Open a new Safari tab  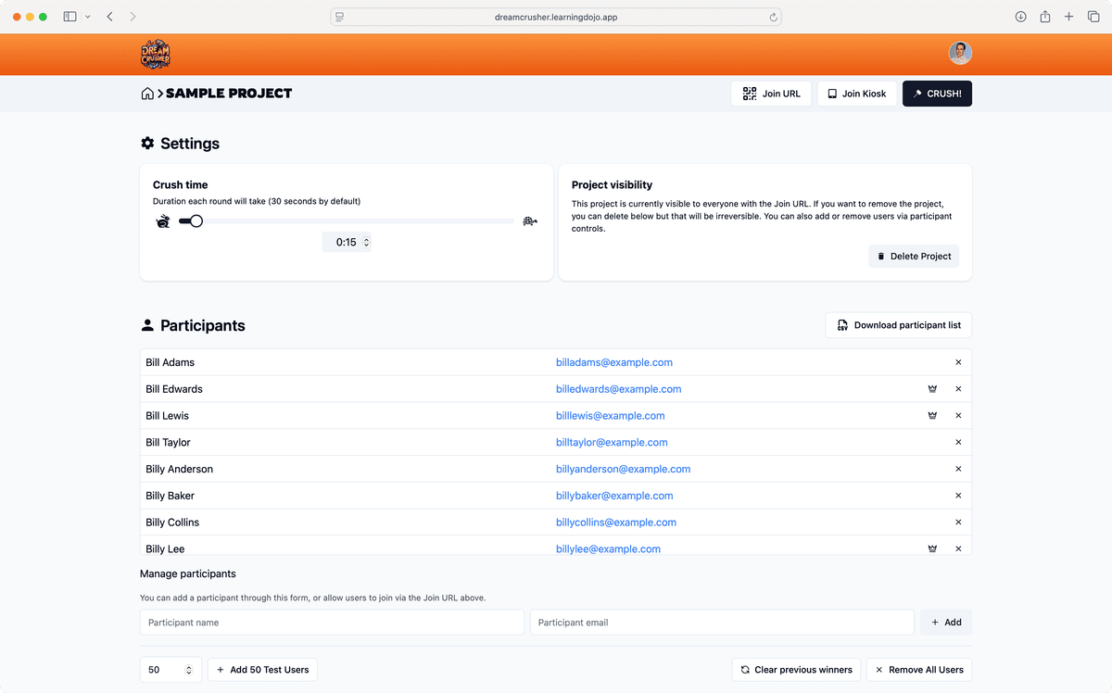1068,17
